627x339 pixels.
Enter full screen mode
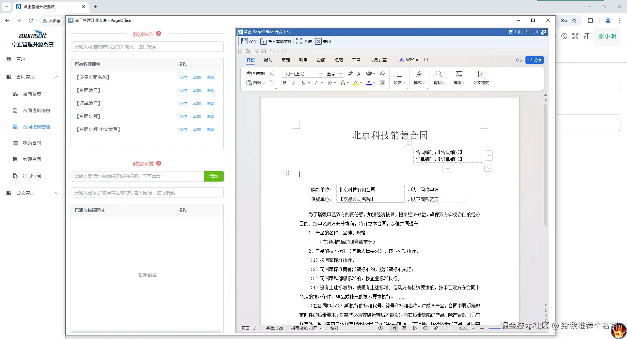point(304,41)
